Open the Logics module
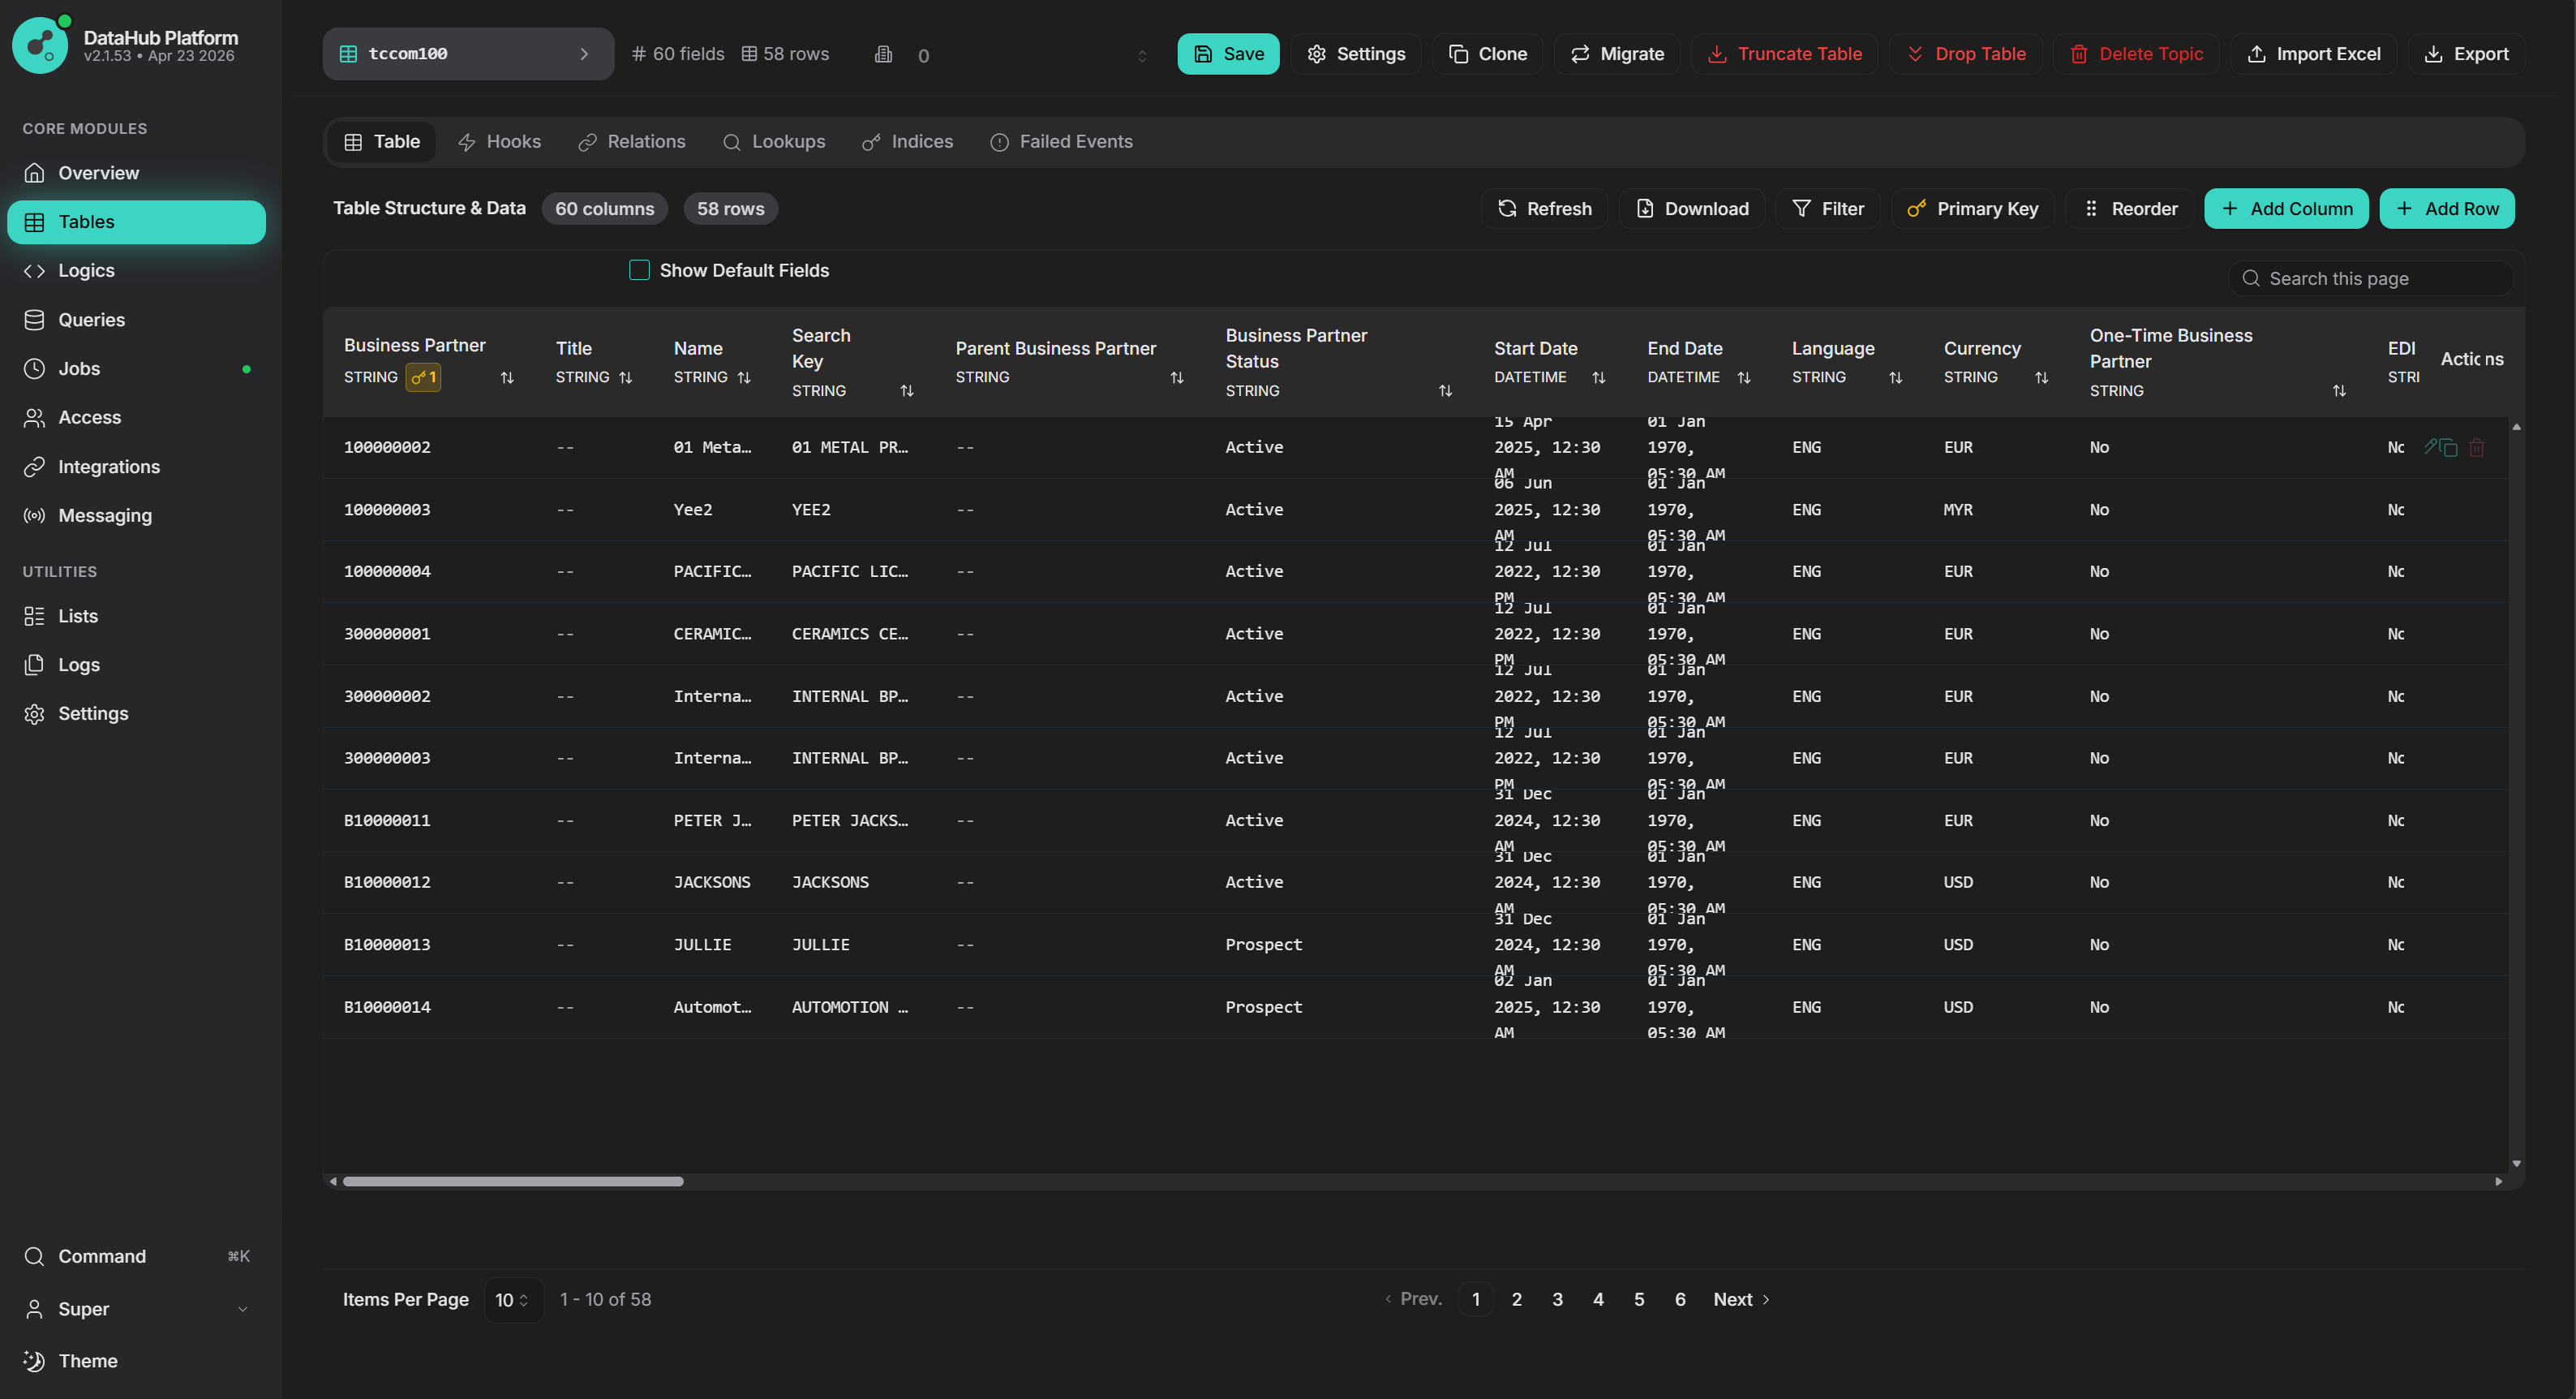 click(136, 270)
